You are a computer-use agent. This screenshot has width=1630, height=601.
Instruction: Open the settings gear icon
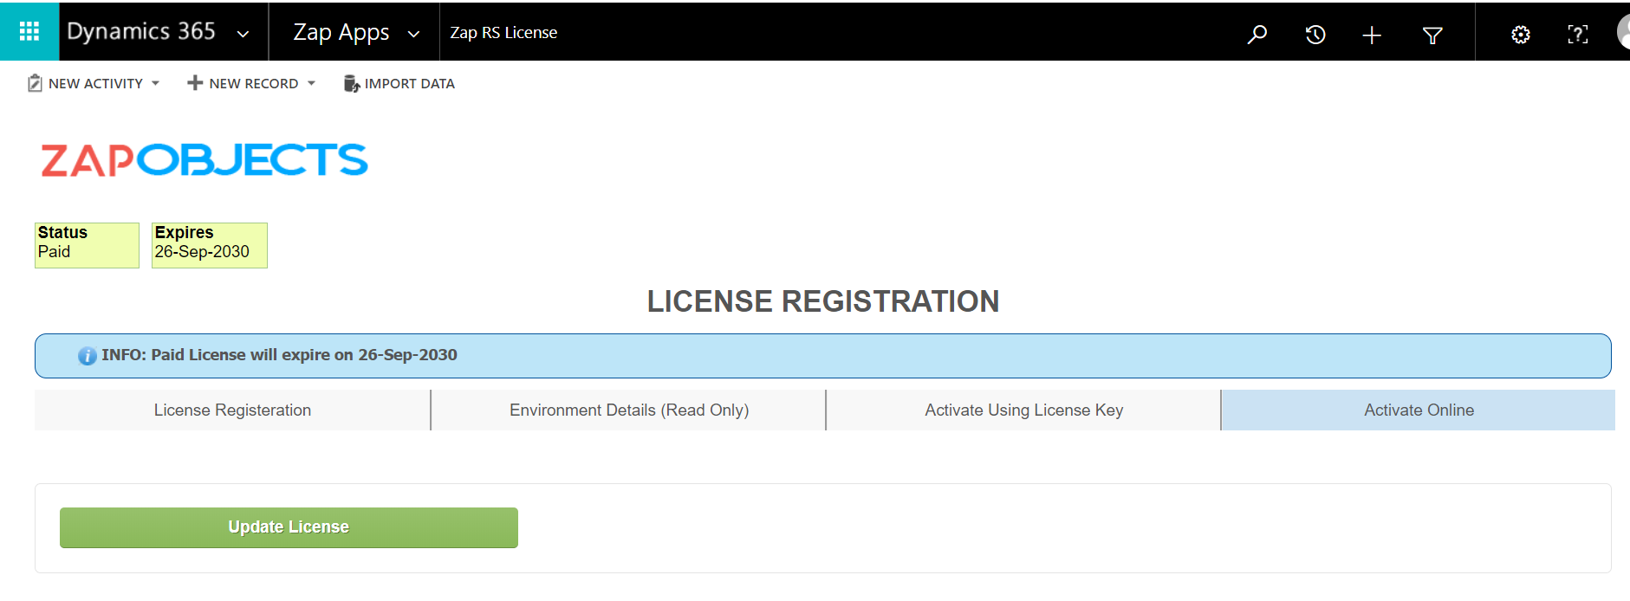tap(1521, 35)
